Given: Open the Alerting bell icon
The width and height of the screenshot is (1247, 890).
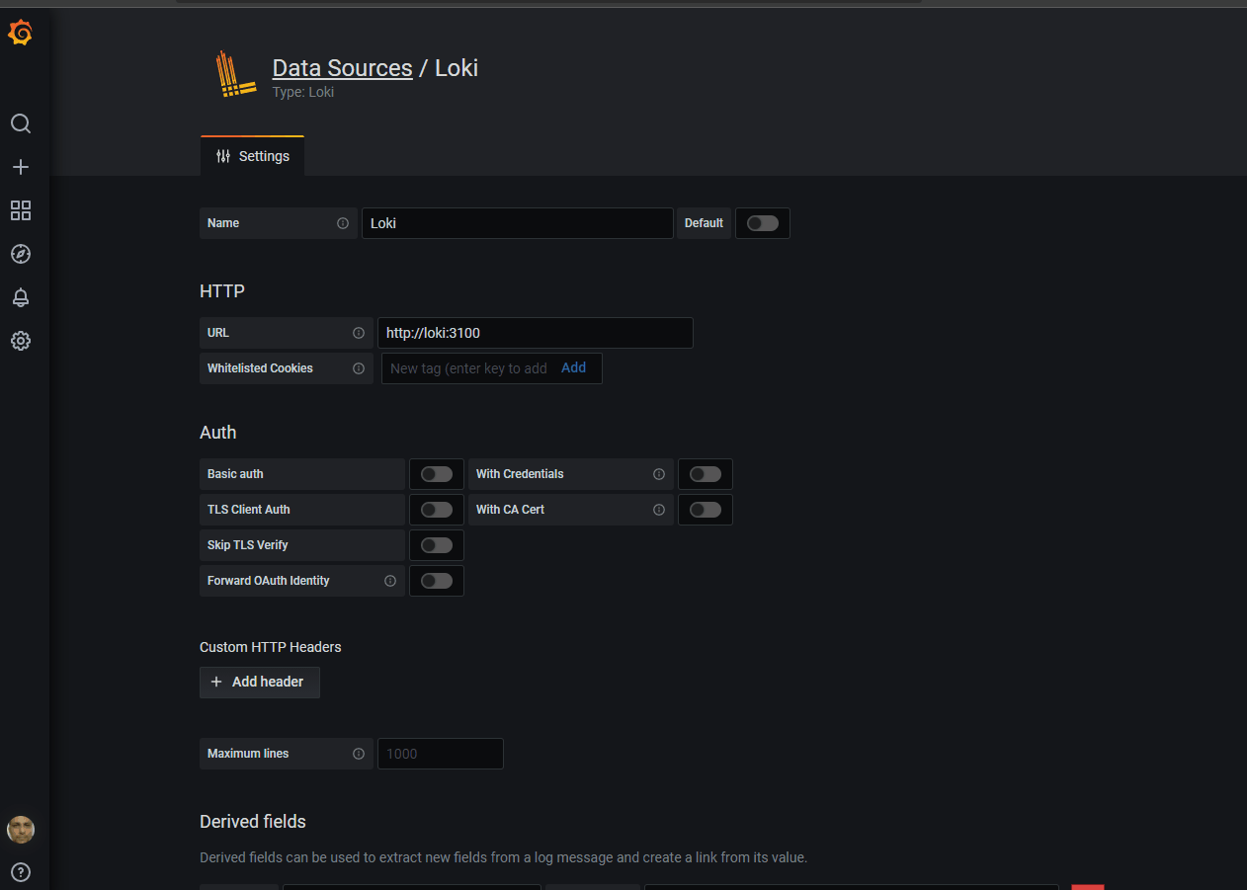Looking at the screenshot, I should click(x=20, y=297).
